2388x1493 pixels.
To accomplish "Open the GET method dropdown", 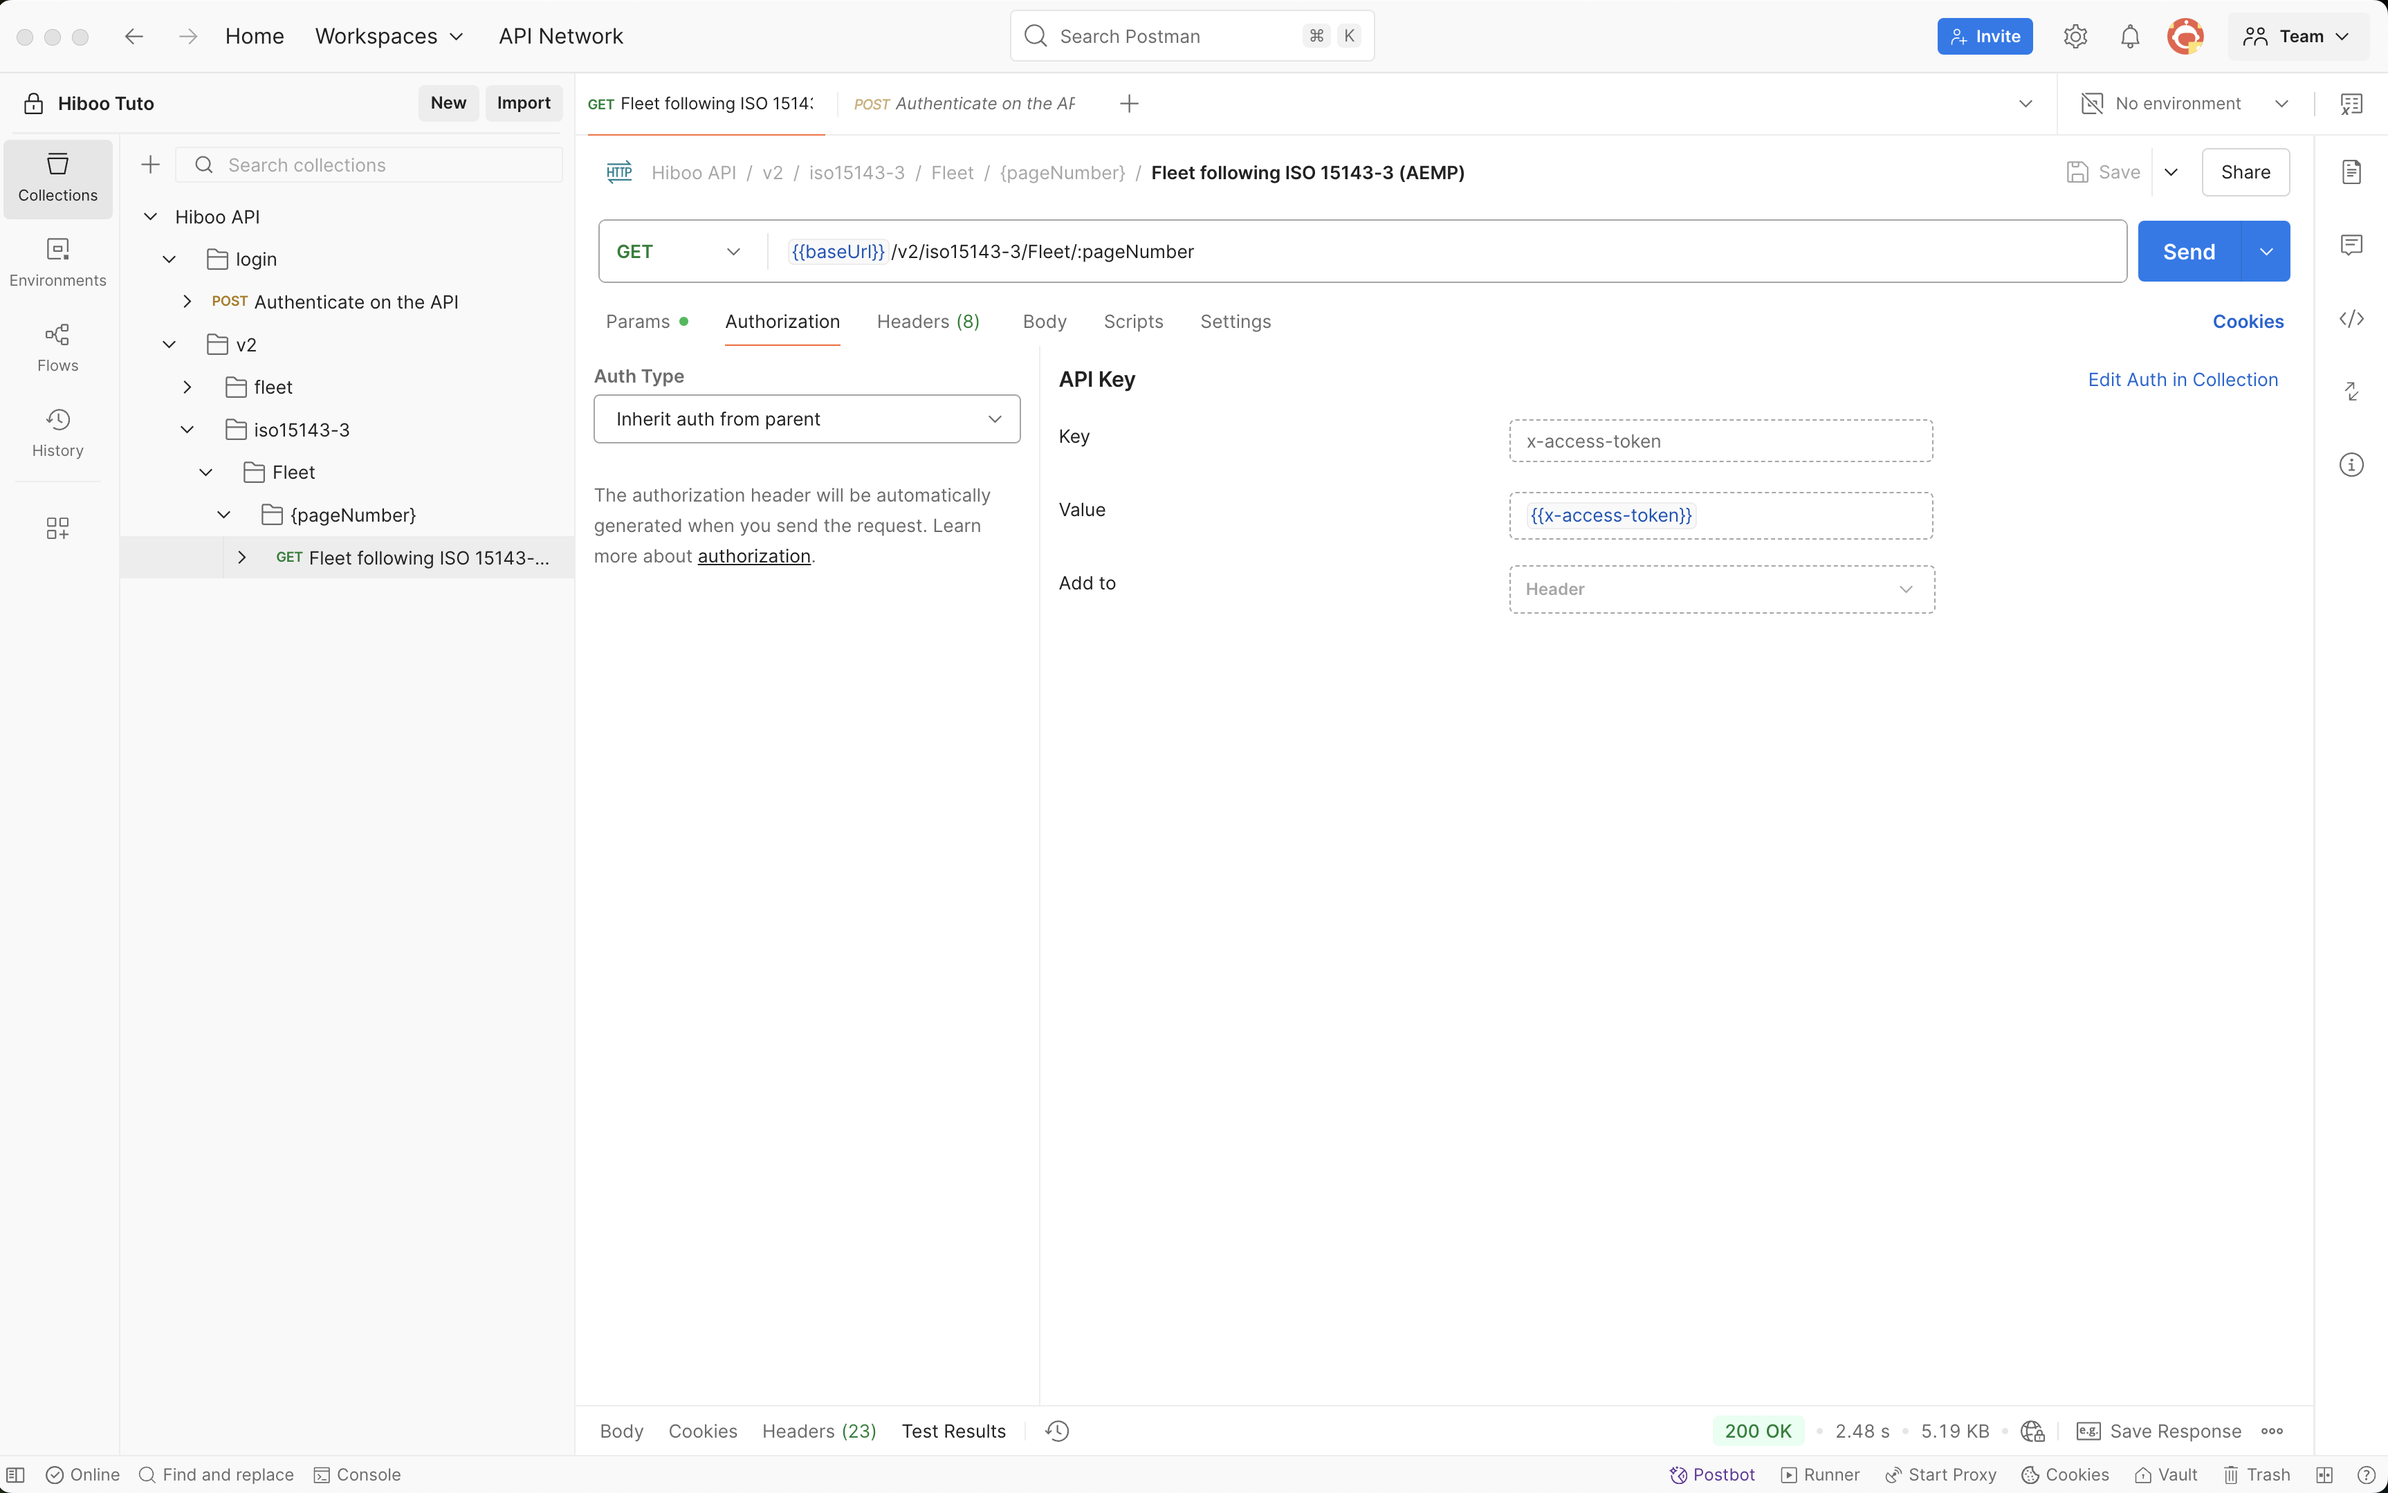I will pos(678,252).
